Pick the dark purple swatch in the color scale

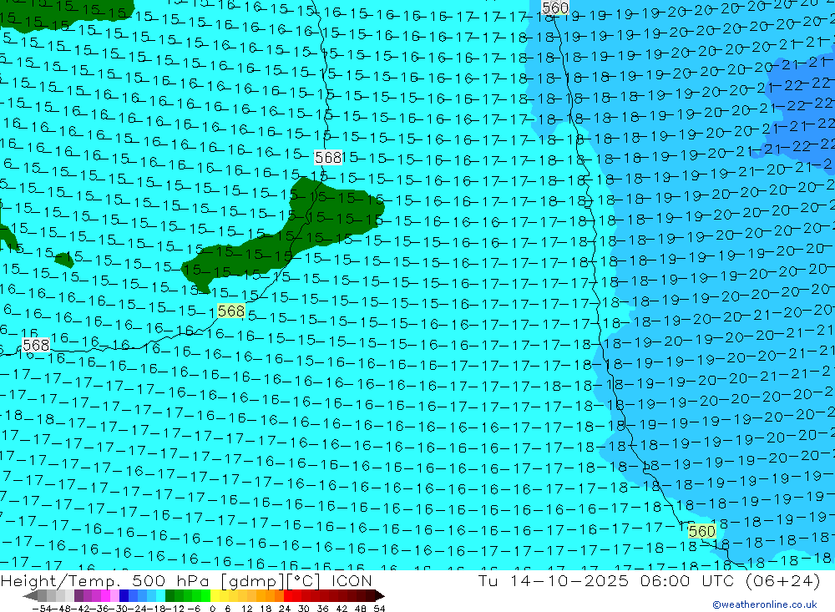point(78,595)
